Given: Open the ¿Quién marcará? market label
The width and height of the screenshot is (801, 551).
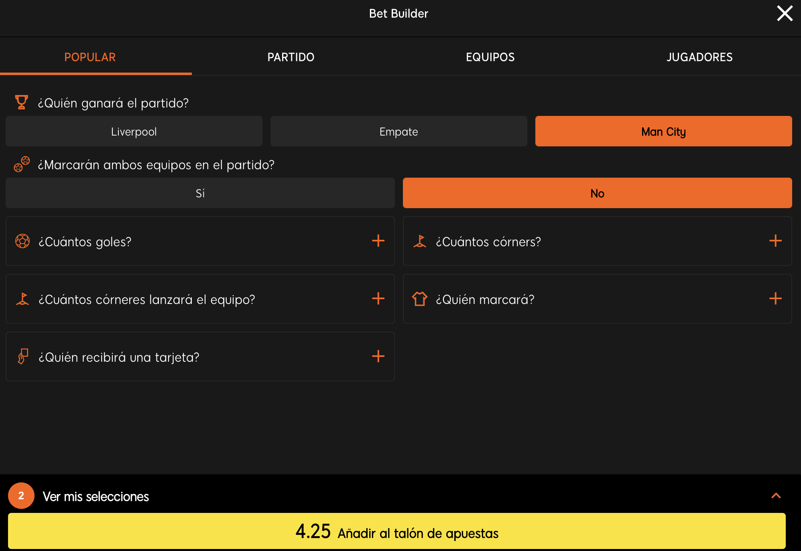Looking at the screenshot, I should 485,300.
